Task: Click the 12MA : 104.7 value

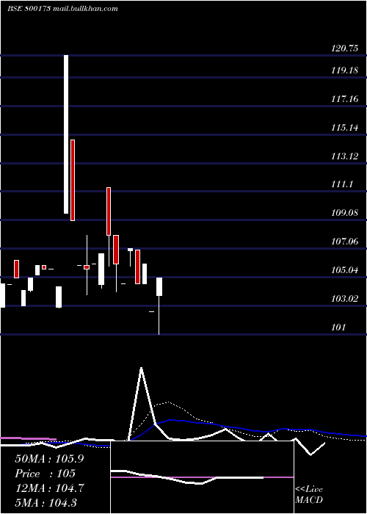Action: (x=49, y=488)
